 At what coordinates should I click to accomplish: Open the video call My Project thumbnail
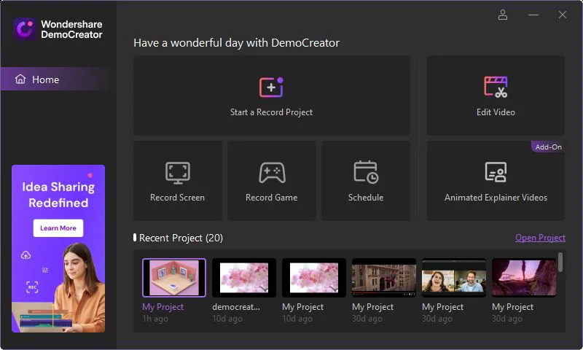pos(453,278)
